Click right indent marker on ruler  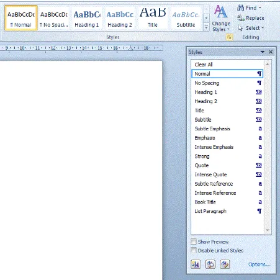click(130, 48)
